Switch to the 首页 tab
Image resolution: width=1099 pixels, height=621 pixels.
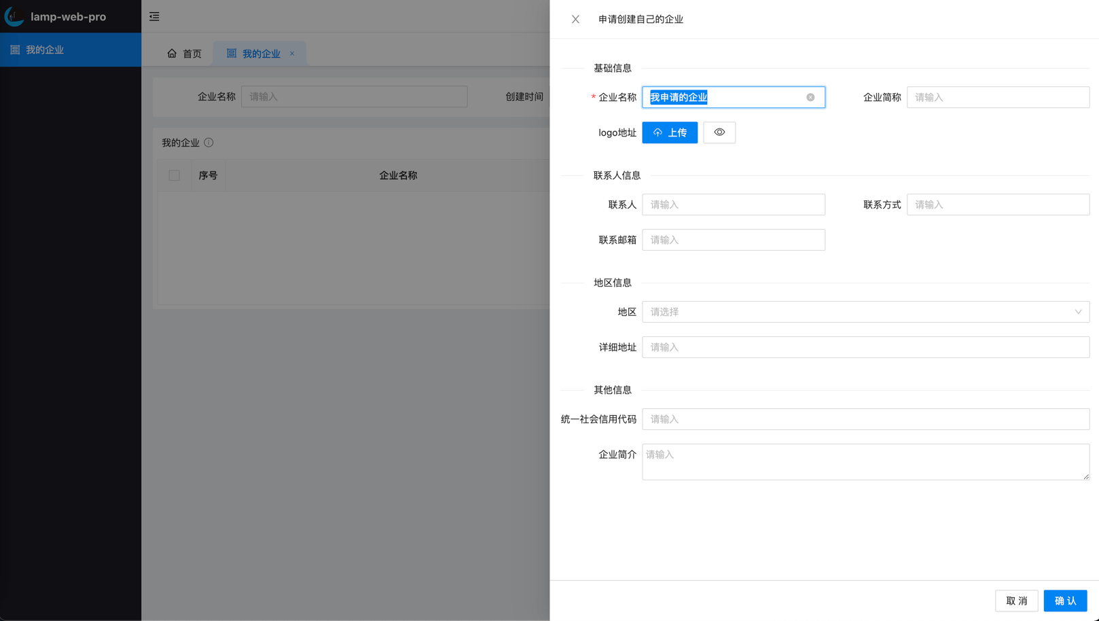[185, 54]
